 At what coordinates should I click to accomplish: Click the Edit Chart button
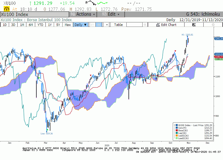click(x=166, y=25)
